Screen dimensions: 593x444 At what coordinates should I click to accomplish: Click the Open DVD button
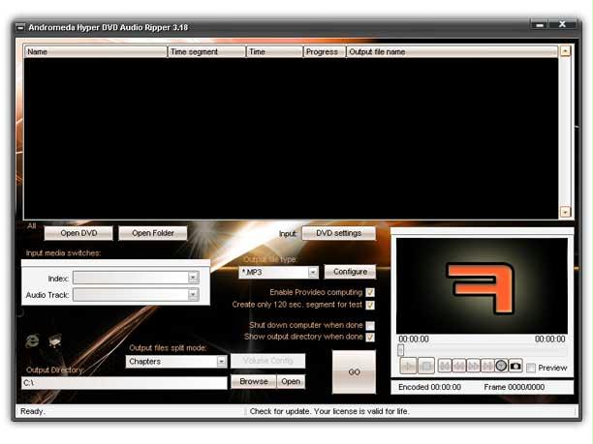(78, 233)
